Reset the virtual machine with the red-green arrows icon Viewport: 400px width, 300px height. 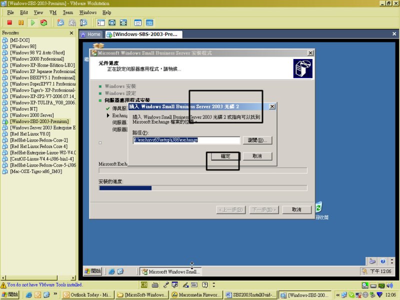click(x=44, y=22)
